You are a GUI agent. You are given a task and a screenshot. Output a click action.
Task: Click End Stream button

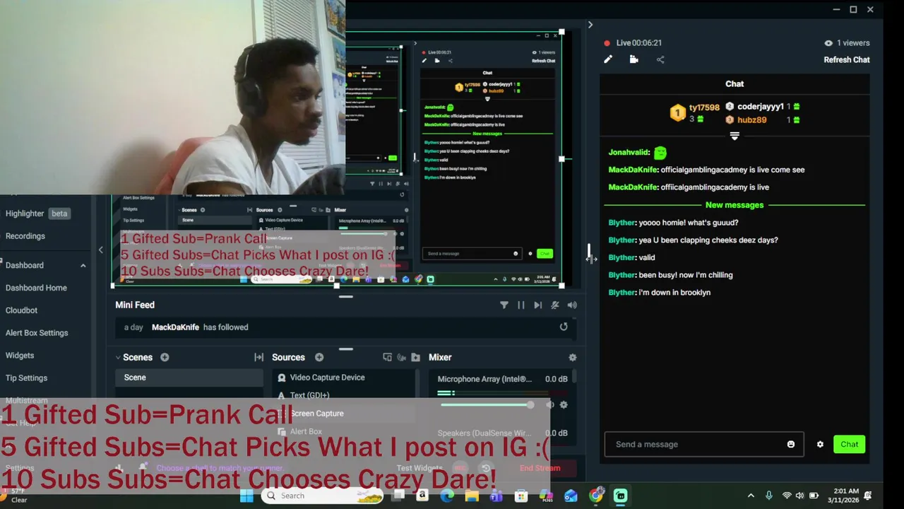(540, 468)
